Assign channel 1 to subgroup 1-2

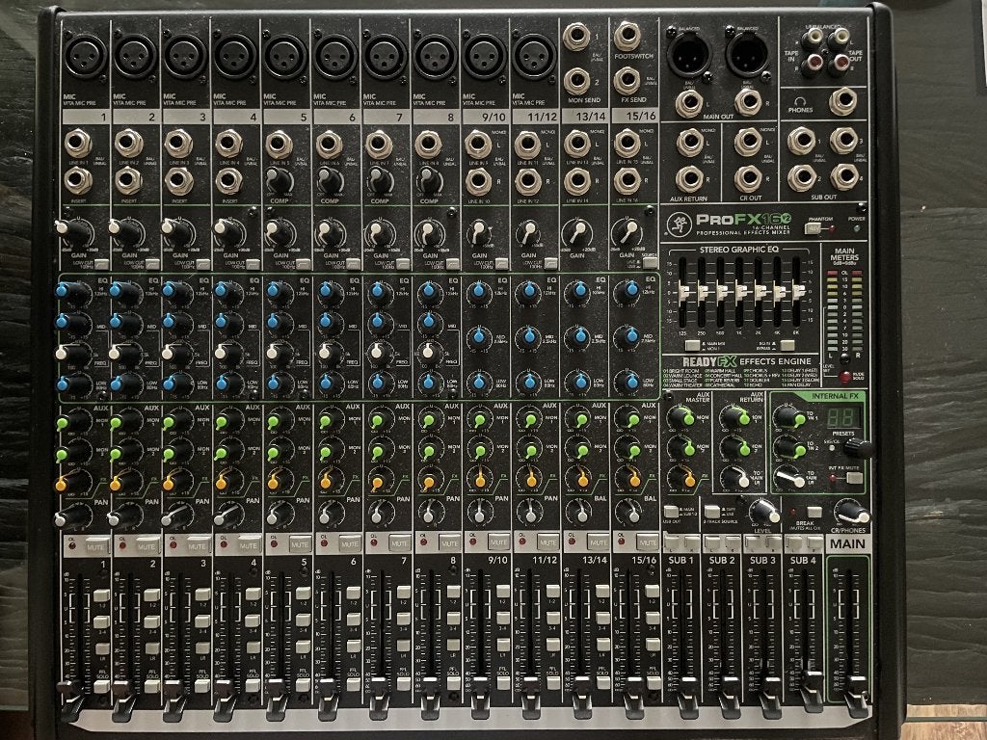[x=101, y=595]
